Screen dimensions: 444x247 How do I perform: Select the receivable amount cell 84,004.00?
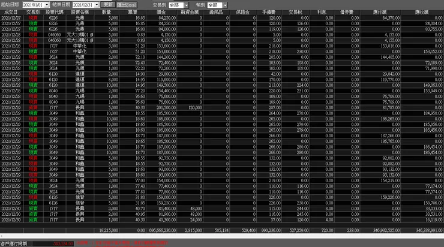point(422,23)
